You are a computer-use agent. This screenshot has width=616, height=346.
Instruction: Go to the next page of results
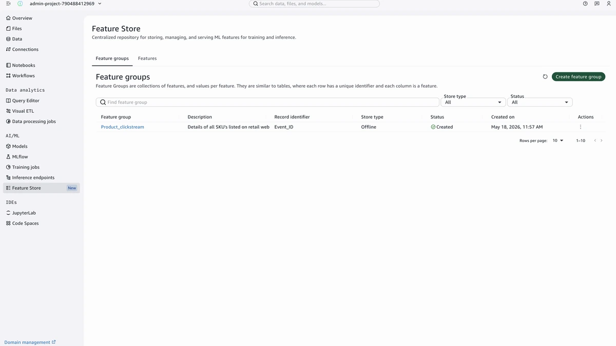602,140
